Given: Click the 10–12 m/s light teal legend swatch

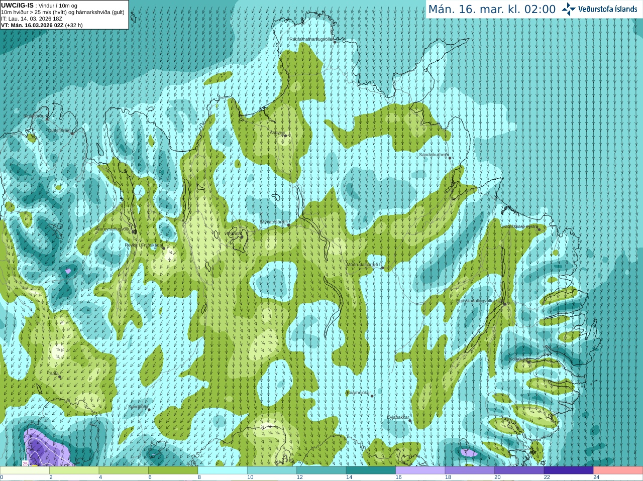Looking at the screenshot, I should [x=272, y=470].
